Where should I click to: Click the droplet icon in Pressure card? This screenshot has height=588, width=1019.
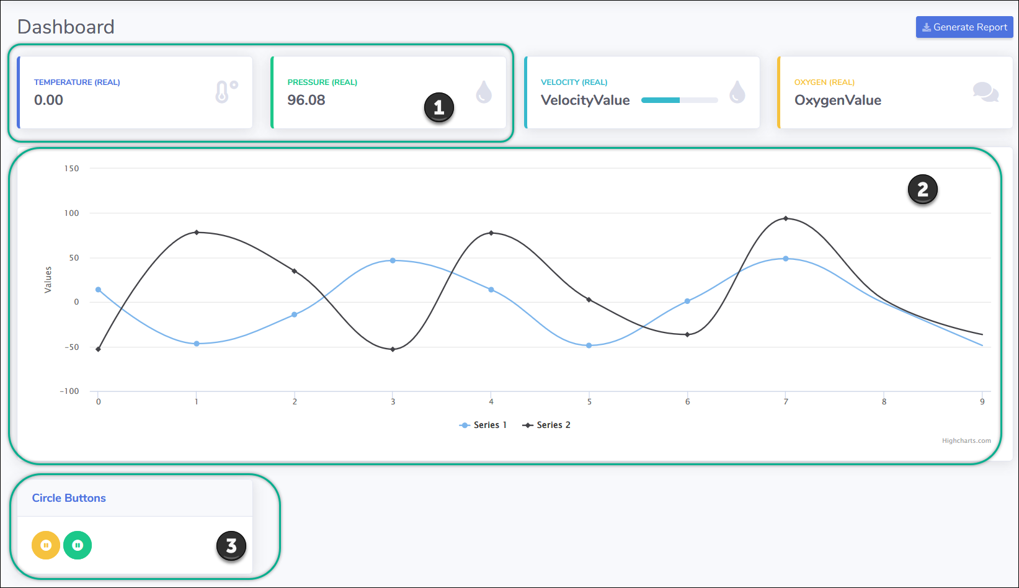[x=484, y=92]
